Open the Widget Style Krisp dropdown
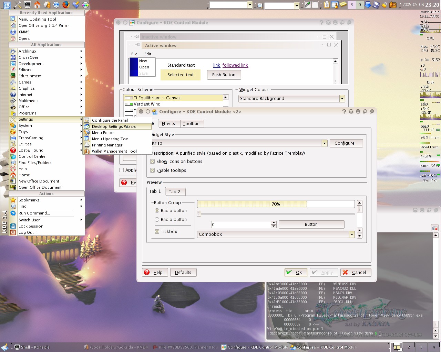 point(325,143)
